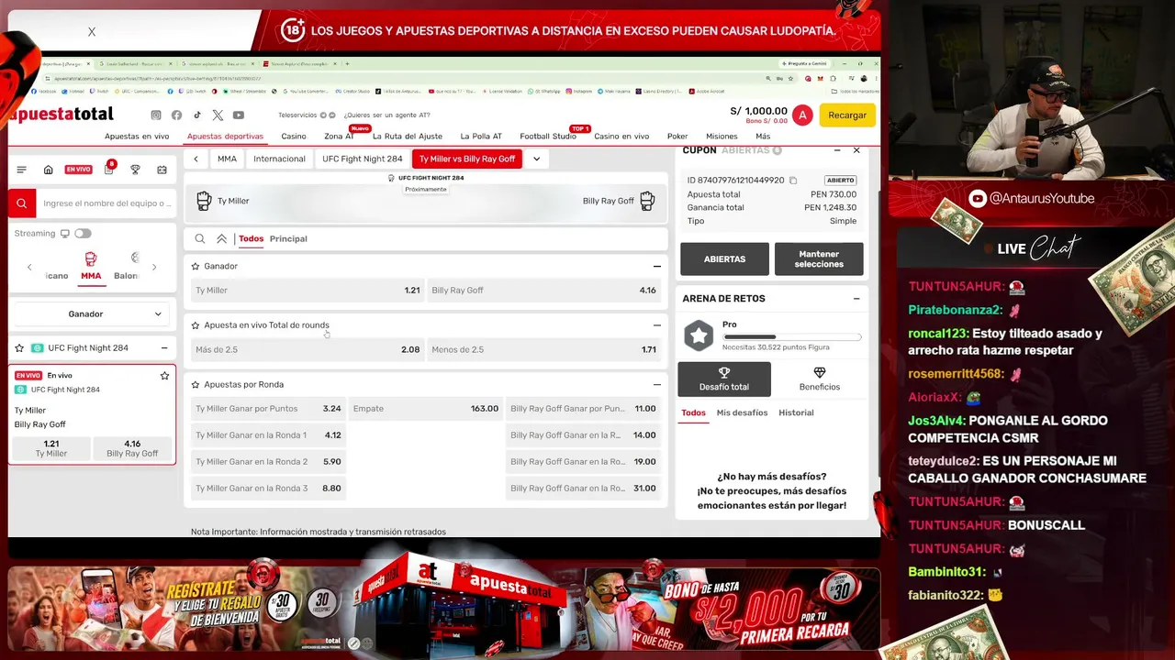Screen dimensions: 1175x660
Task: Close the Cupón panel with the X
Action: pos(856,150)
